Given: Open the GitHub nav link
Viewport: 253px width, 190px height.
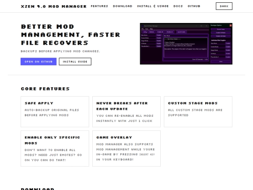Looking at the screenshot, I should point(194,6).
